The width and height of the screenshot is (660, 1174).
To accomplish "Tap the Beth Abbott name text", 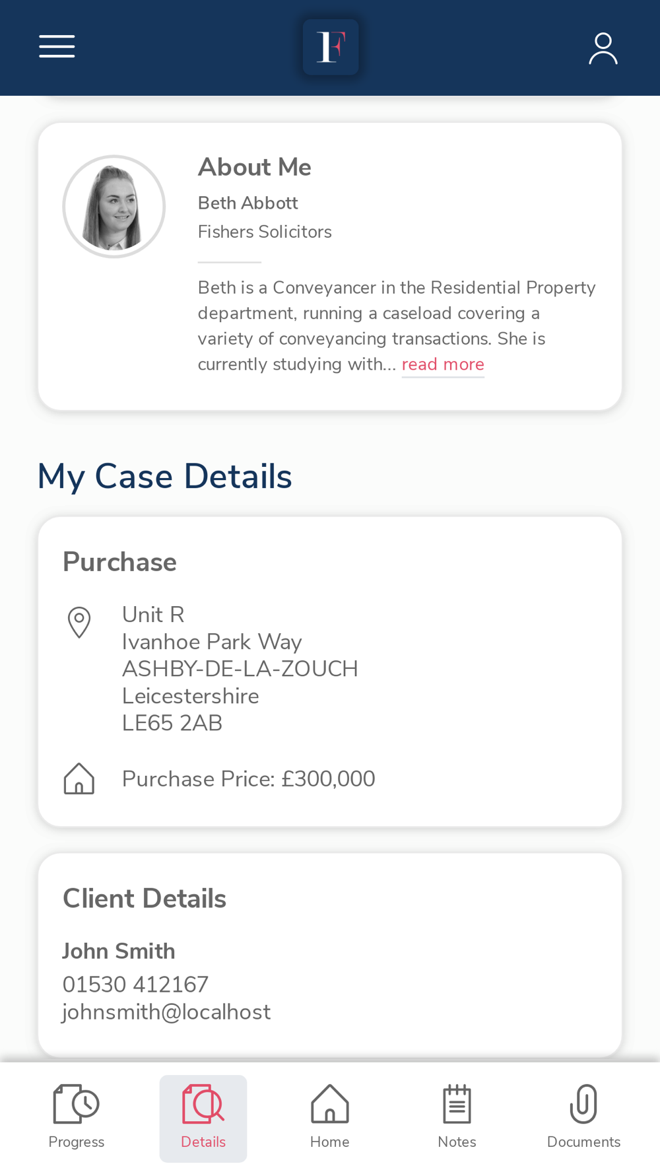I will [248, 203].
